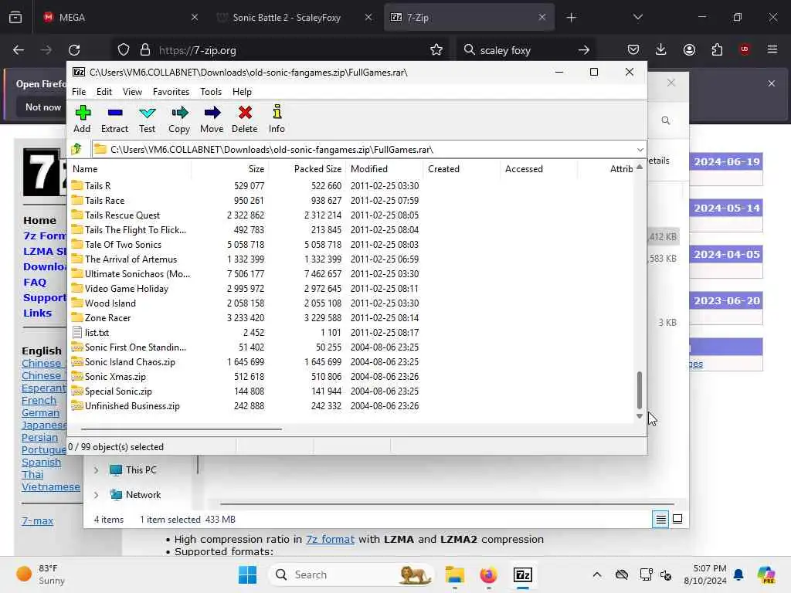Image resolution: width=791 pixels, height=593 pixels.
Task: Click the 7-Zip vertical scrollbar thumb
Action: [640, 390]
